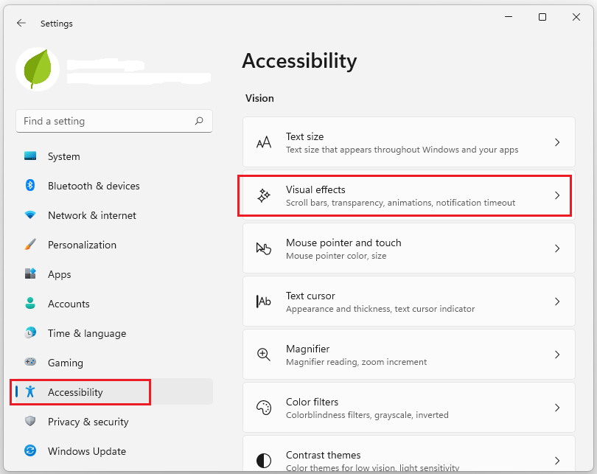
Task: Open Contrast themes title
Action: (x=323, y=455)
